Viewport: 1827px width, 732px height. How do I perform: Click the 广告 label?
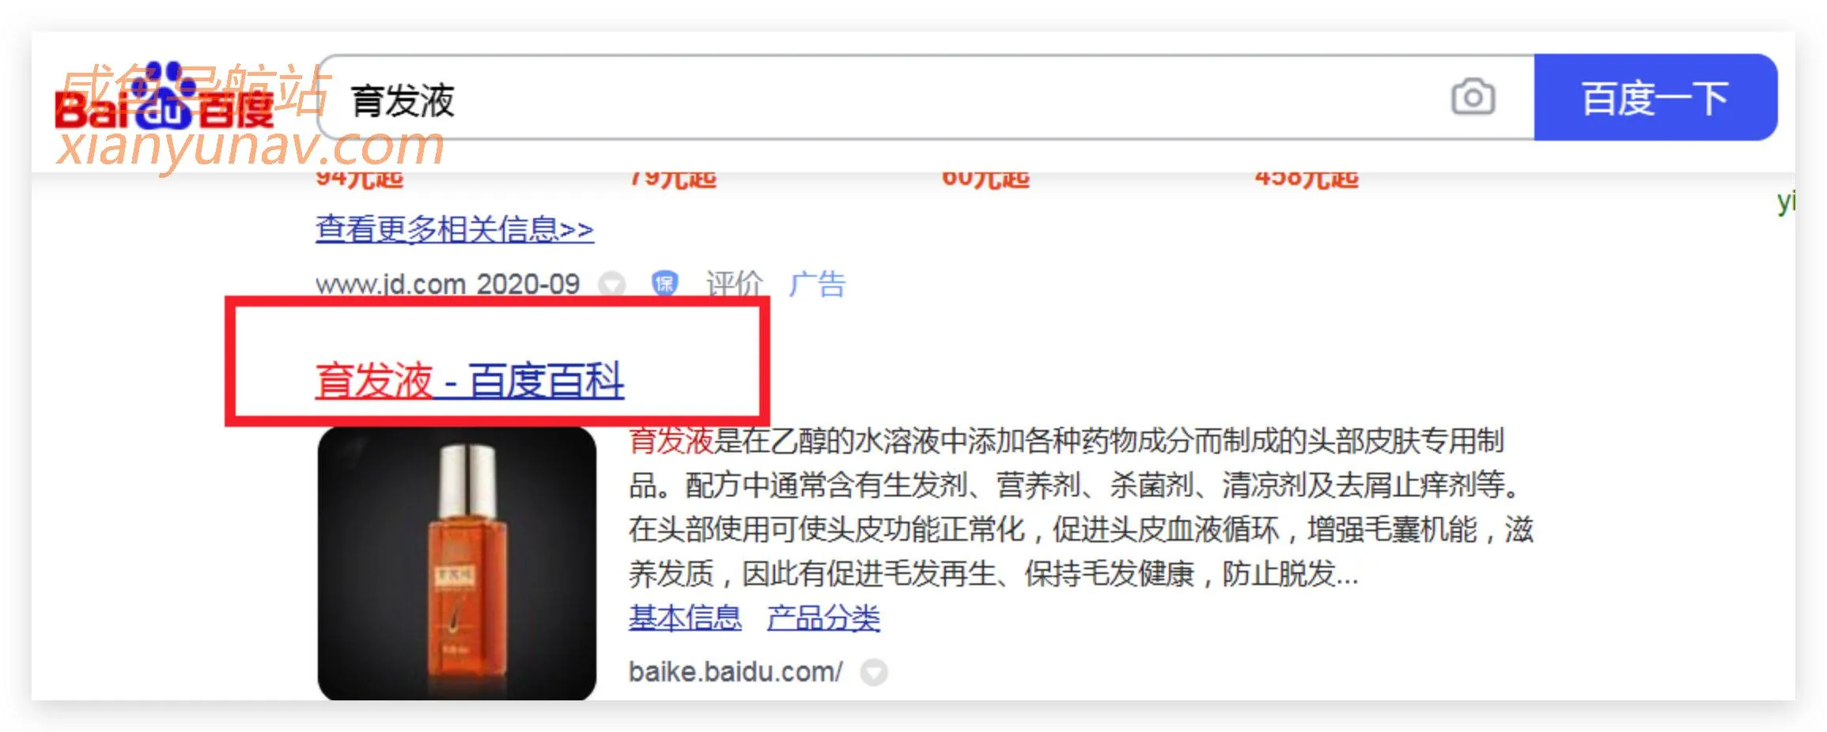pyautogui.click(x=817, y=284)
